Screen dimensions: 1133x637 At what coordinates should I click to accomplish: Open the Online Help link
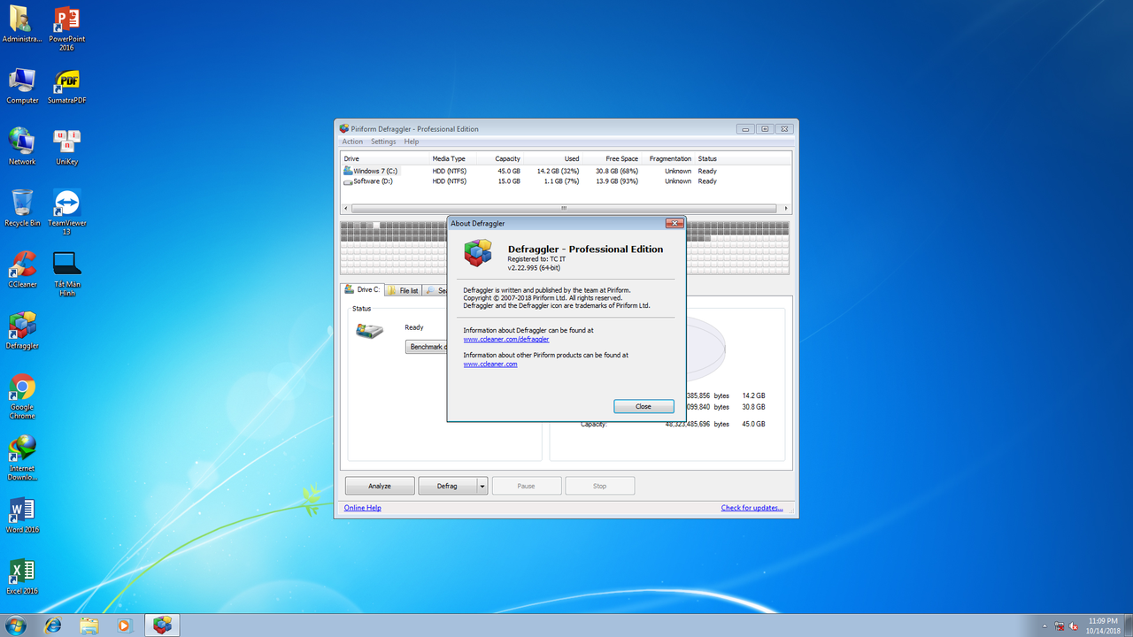(x=363, y=508)
